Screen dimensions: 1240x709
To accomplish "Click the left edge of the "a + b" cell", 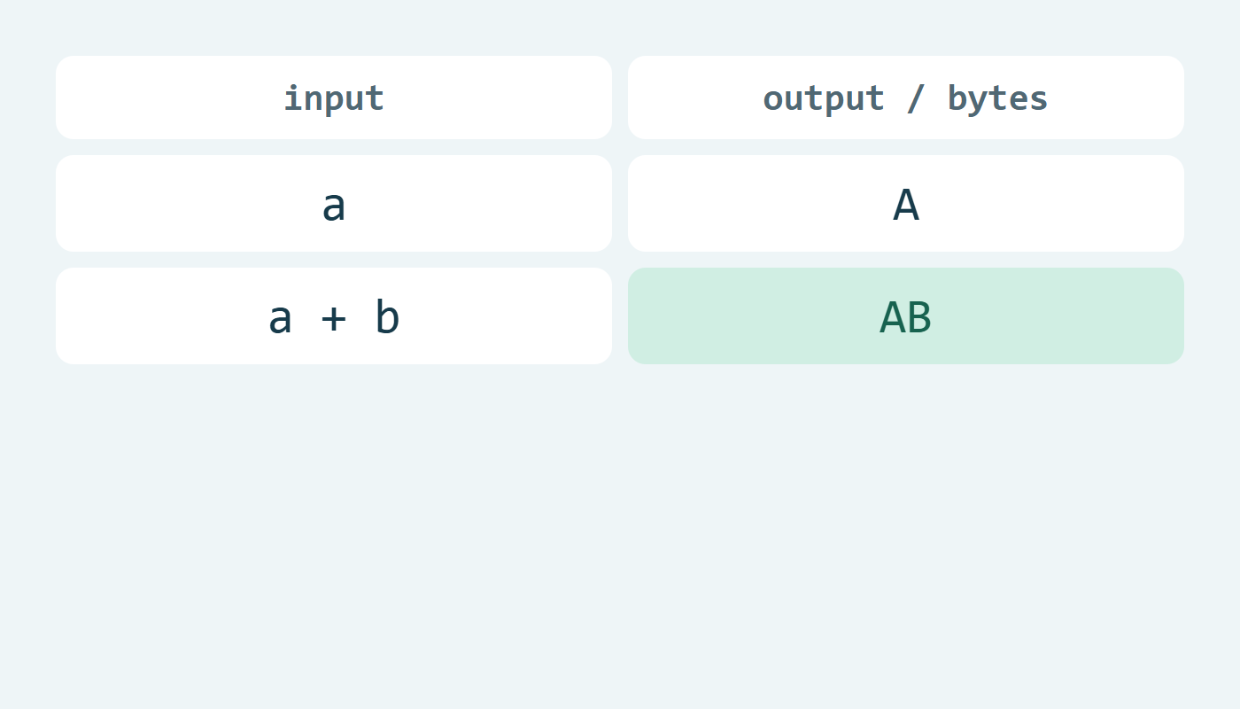I will [x=66, y=316].
